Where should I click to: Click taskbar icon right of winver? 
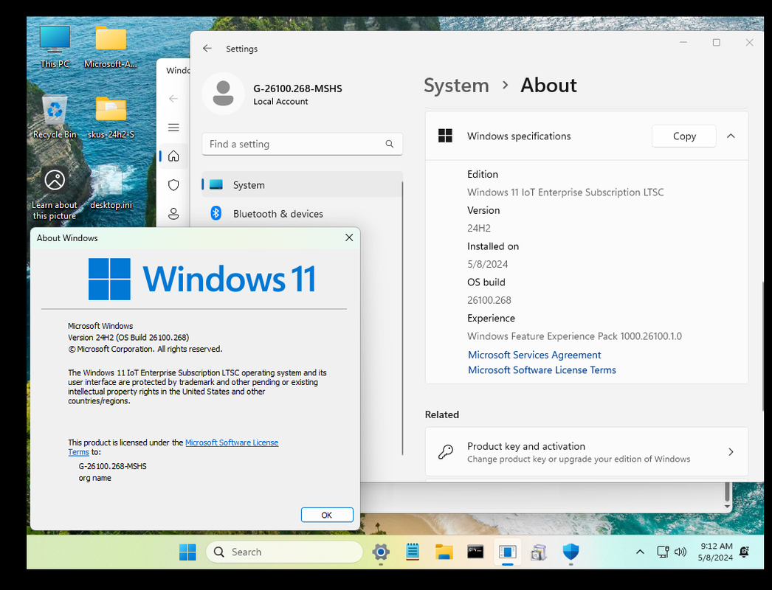point(539,552)
